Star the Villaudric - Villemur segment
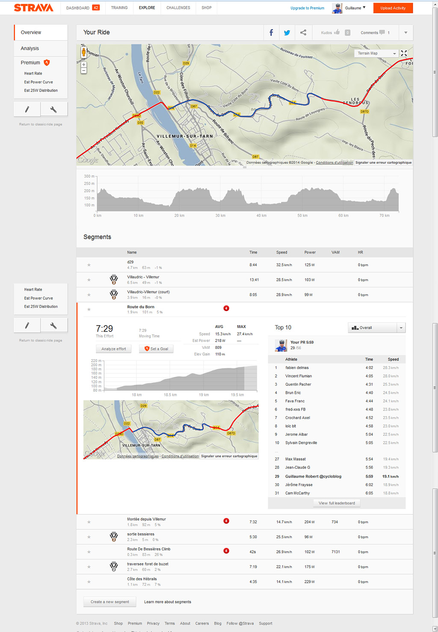The image size is (438, 632). tap(89, 280)
